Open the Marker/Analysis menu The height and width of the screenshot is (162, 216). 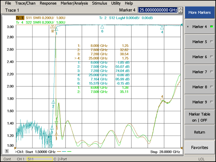(x=75, y=3)
